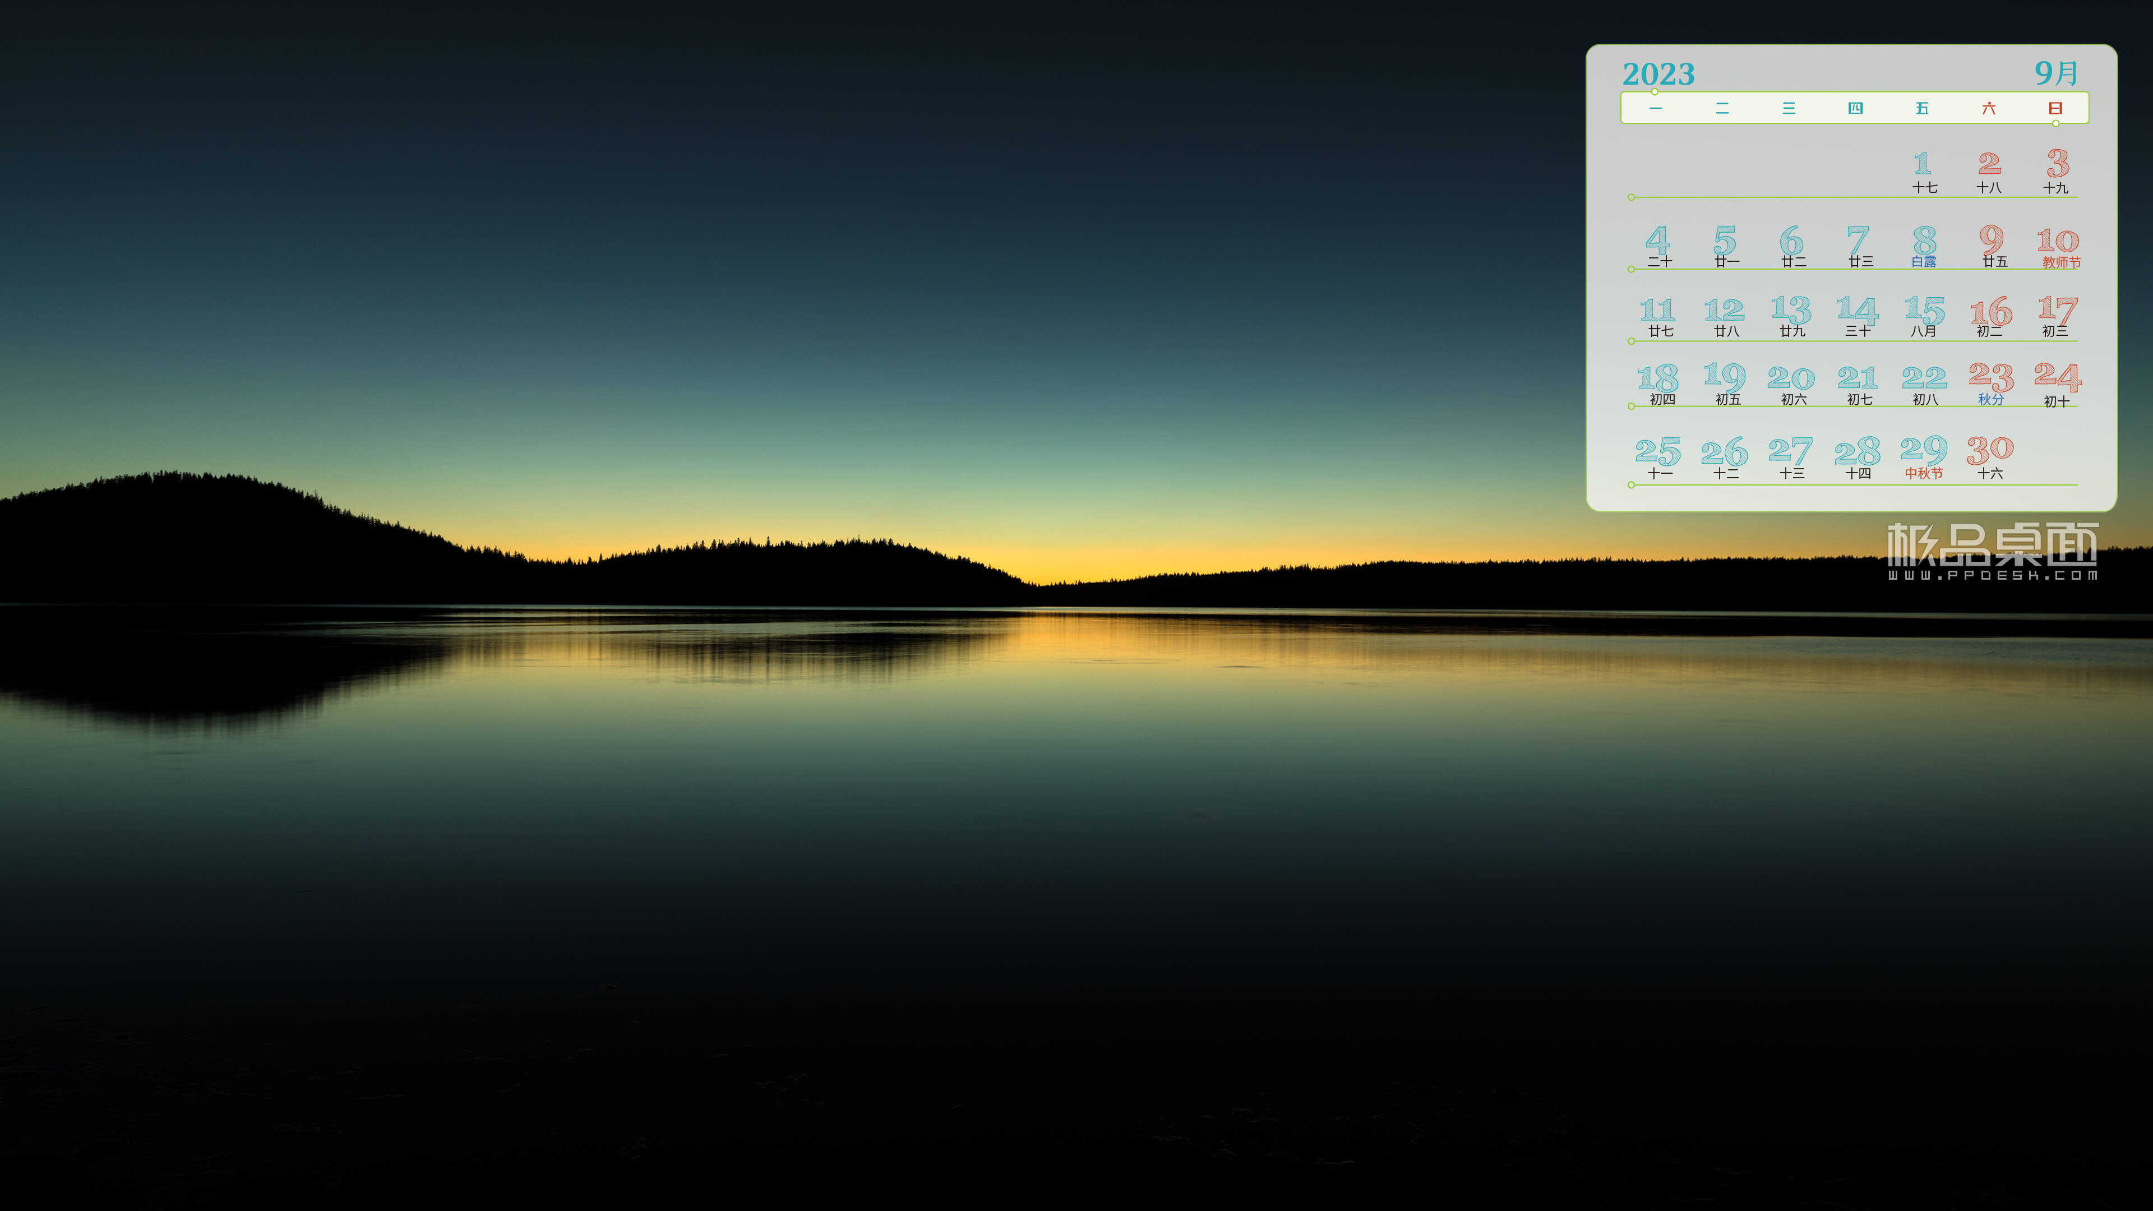
Task: Select the 六 Saturday column header
Action: point(1989,108)
